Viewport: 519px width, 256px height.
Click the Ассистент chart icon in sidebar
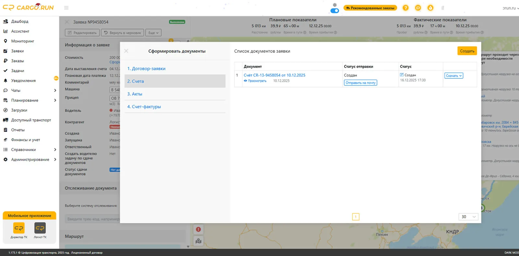point(6,31)
